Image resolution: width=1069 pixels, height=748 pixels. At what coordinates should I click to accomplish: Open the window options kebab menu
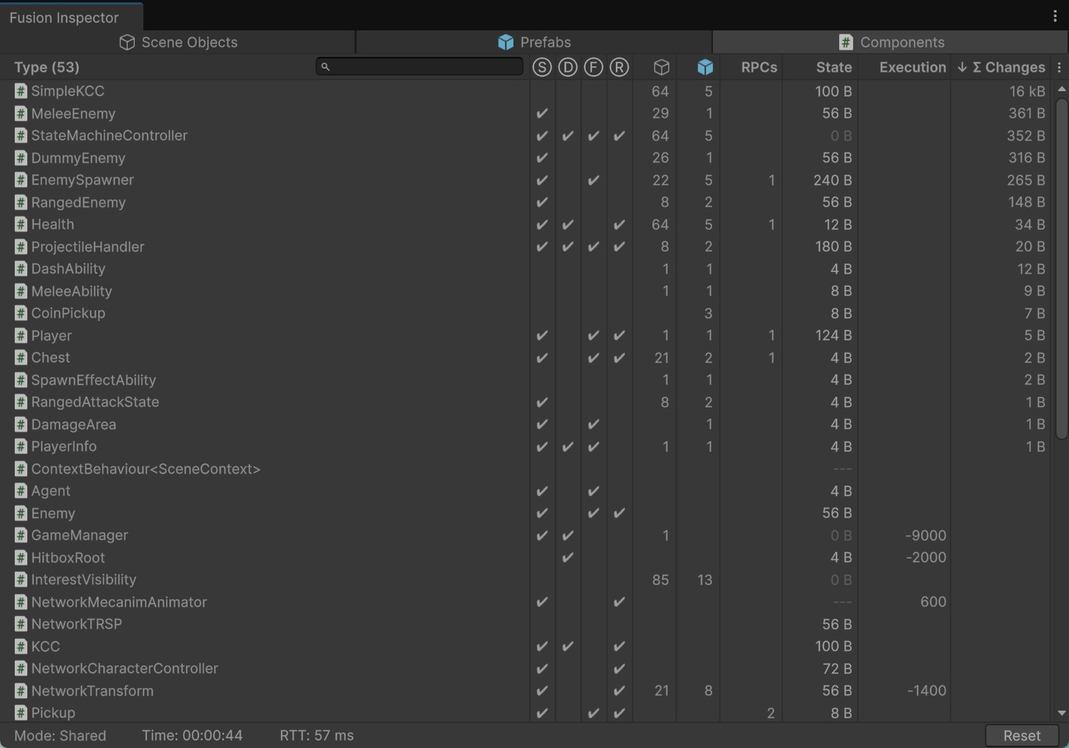[1055, 16]
